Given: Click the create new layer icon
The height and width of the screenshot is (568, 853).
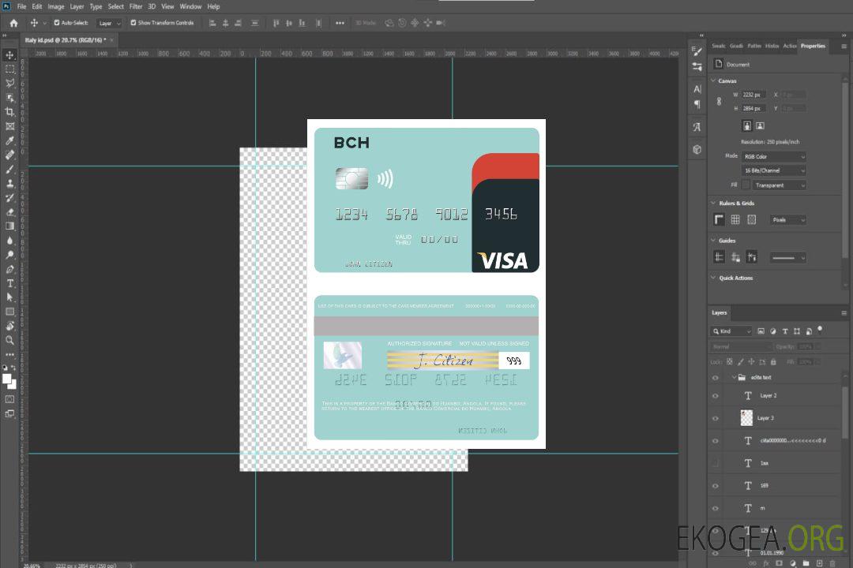Looking at the screenshot, I should 819,563.
